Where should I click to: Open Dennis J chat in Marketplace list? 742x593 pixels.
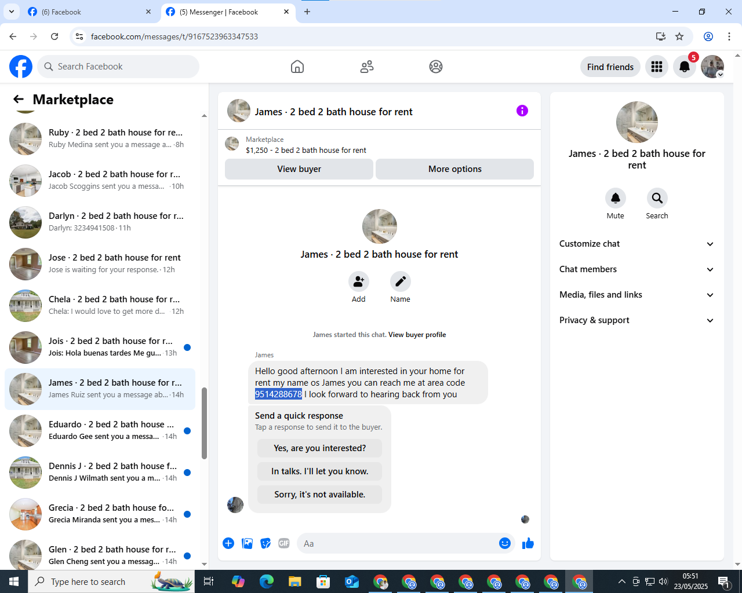pos(100,473)
